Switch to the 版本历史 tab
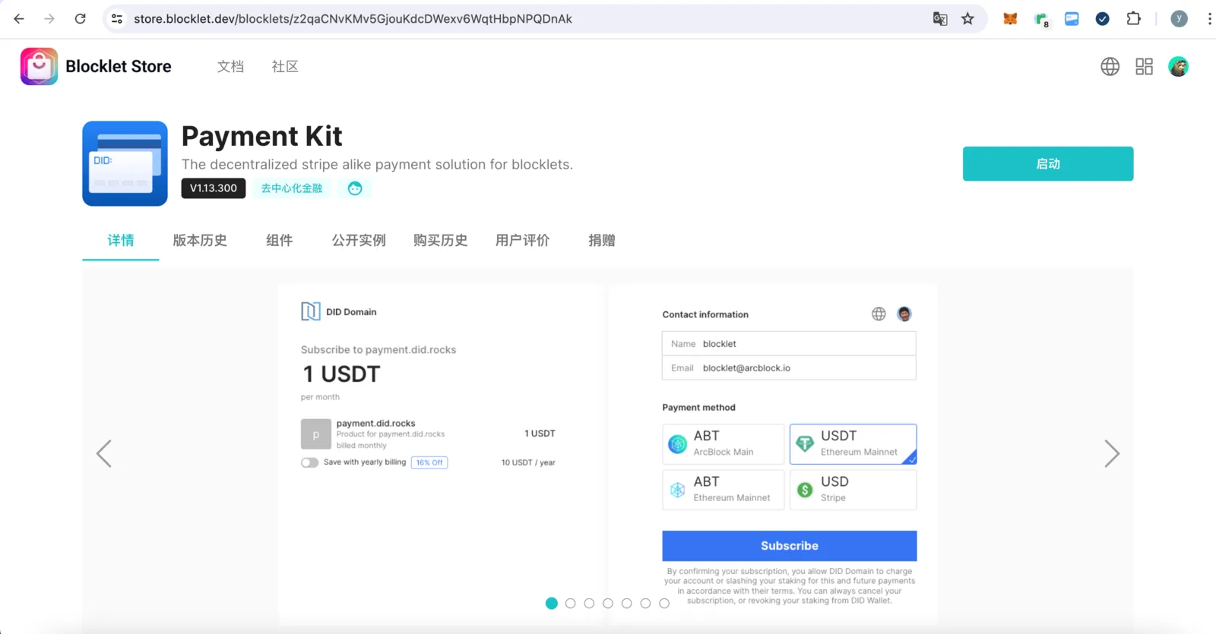 coord(200,241)
